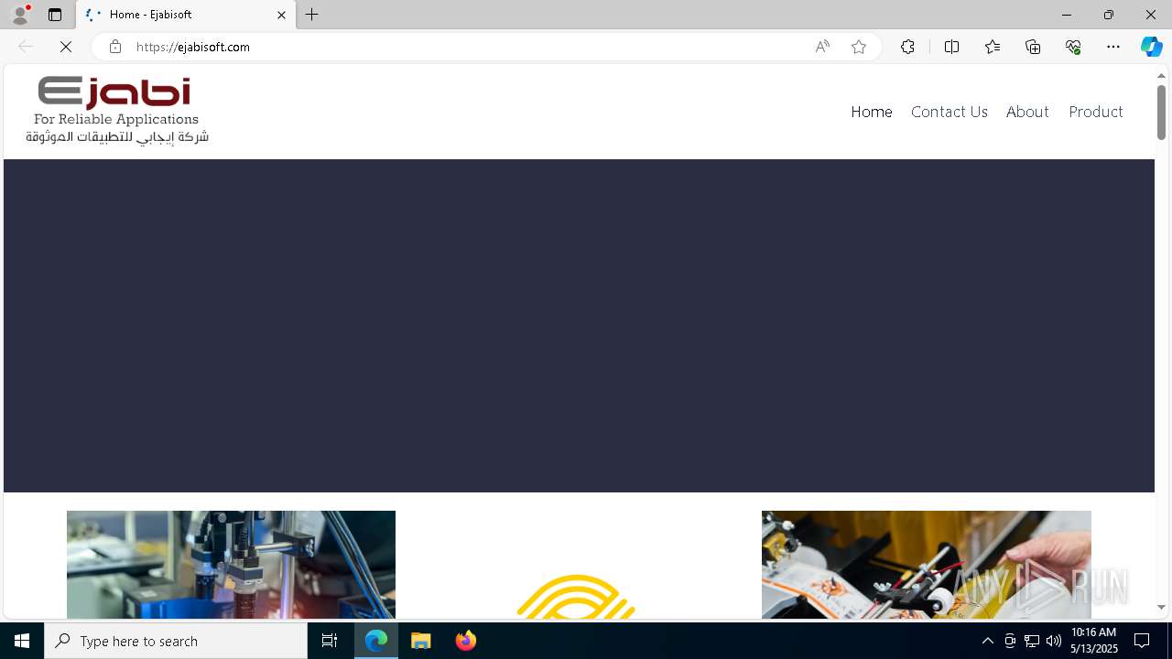Open the clock showing 10:16 AM
This screenshot has width=1172, height=659.
tap(1094, 641)
